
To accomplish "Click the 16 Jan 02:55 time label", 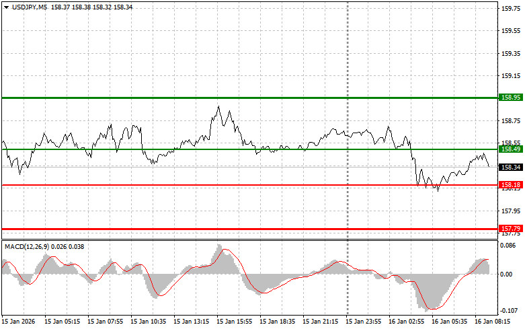I will 407,322.
